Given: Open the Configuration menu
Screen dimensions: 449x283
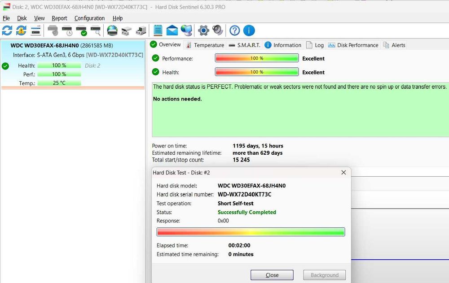Looking at the screenshot, I should (89, 18).
